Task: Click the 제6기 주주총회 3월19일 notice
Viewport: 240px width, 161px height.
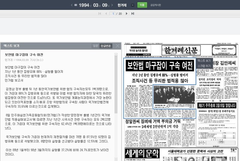Action: pos(217,105)
